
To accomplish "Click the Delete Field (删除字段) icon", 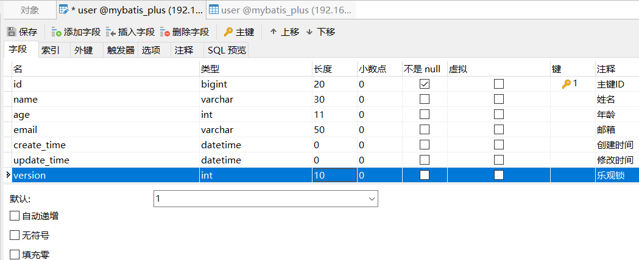I will coord(165,32).
